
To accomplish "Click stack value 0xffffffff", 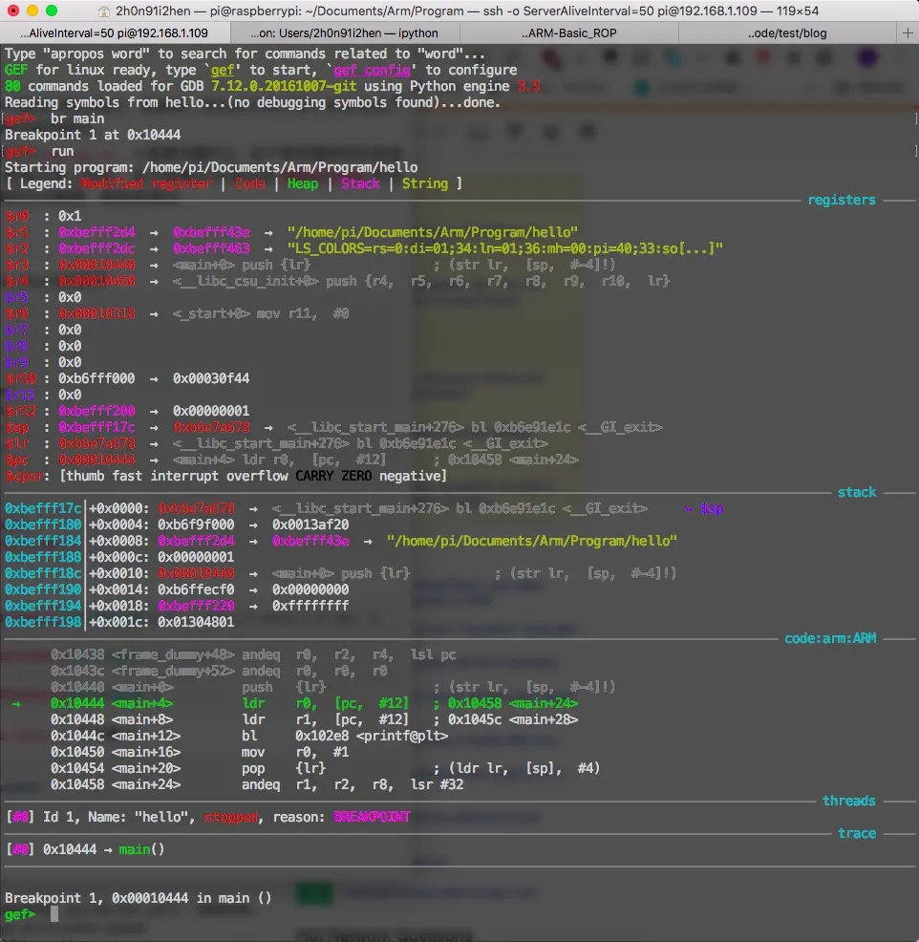I will (x=310, y=606).
